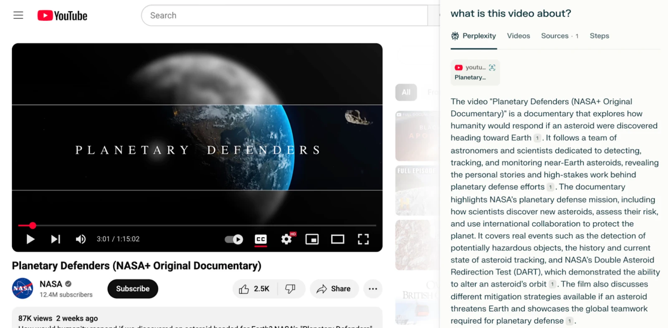Click the video title Planetary Defenders
This screenshot has width=668, height=328.
click(x=137, y=266)
